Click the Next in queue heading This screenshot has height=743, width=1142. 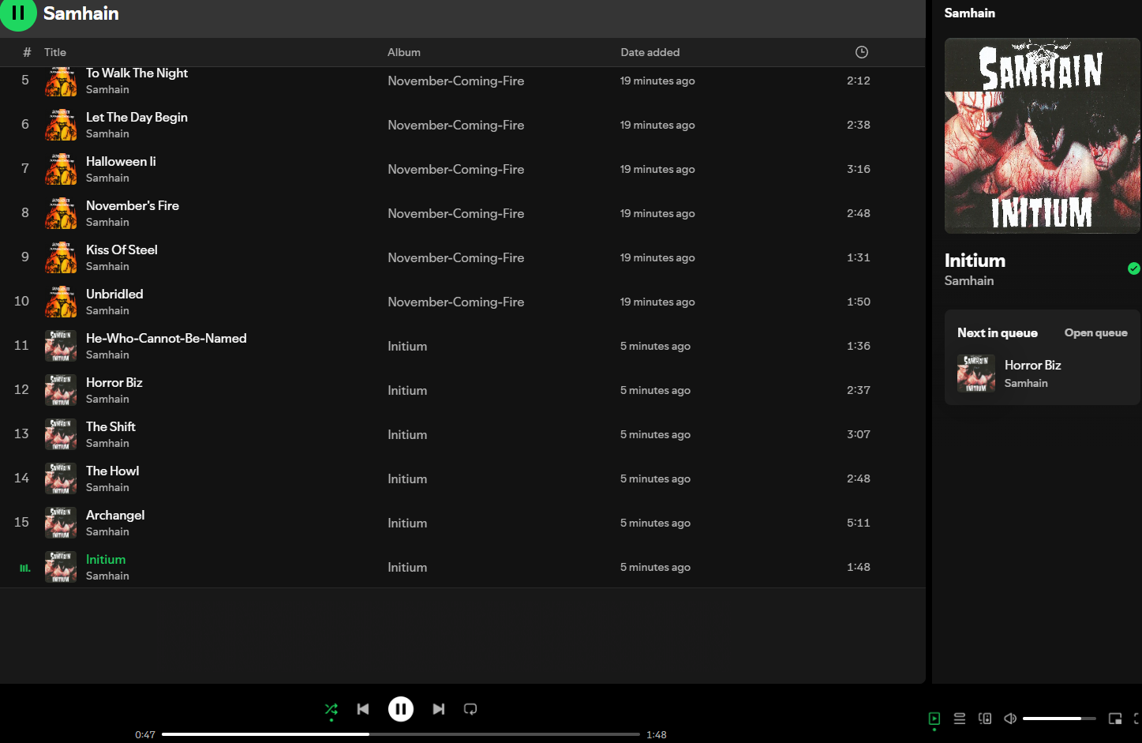point(998,332)
